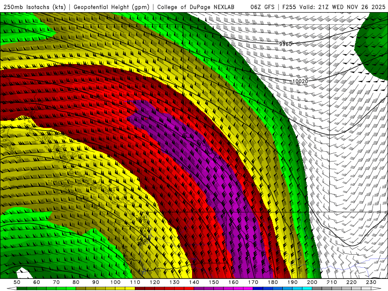This screenshot has height=291, width=388.
Task: Click the 'F255 Valid: 21Z WED NOV 26 2025' text
Action: [334, 7]
